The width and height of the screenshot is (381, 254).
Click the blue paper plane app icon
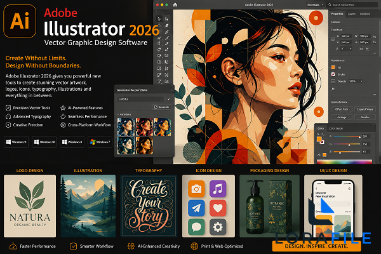[196, 208]
